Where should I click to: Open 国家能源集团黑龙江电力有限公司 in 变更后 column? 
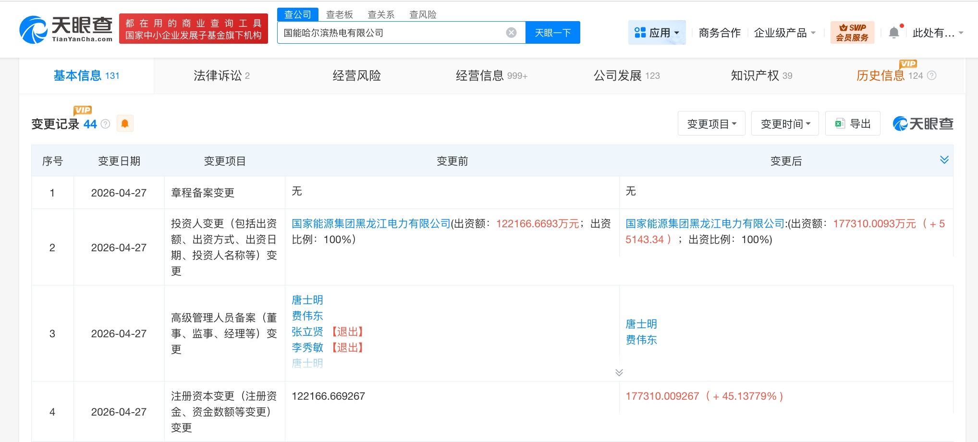coord(705,223)
